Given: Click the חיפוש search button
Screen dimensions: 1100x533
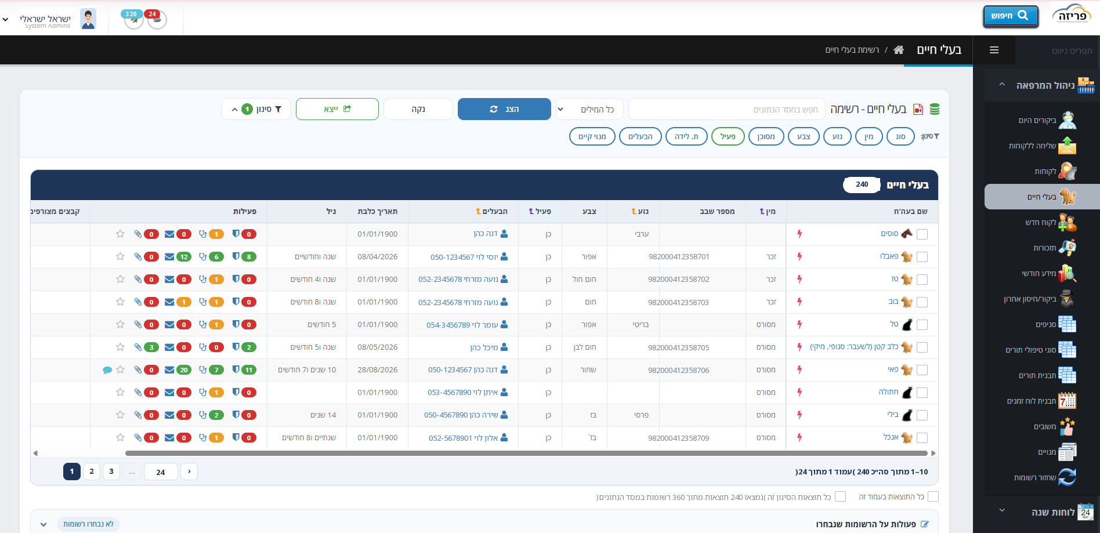Looking at the screenshot, I should pos(1010,16).
